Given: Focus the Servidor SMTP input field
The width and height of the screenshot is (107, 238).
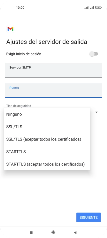Looking at the screenshot, I should (53, 70).
